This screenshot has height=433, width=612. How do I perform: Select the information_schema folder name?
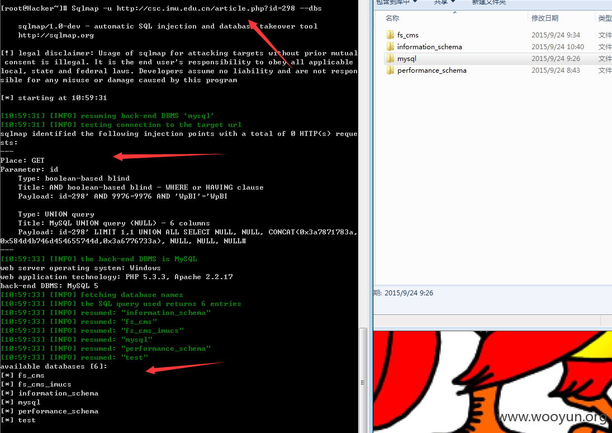point(430,47)
